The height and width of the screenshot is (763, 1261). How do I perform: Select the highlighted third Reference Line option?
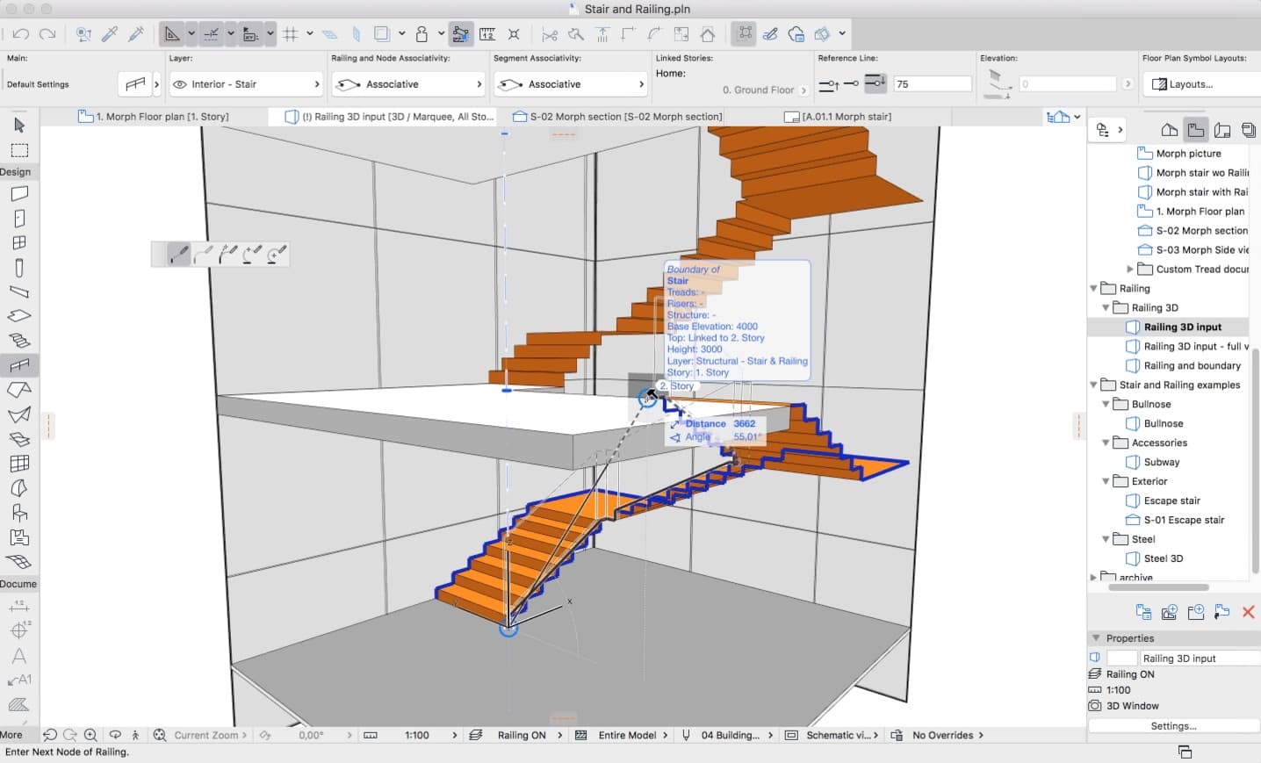coord(875,84)
